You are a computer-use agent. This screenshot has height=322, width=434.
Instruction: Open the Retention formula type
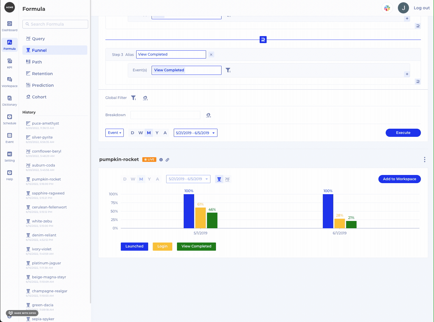pyautogui.click(x=55, y=73)
